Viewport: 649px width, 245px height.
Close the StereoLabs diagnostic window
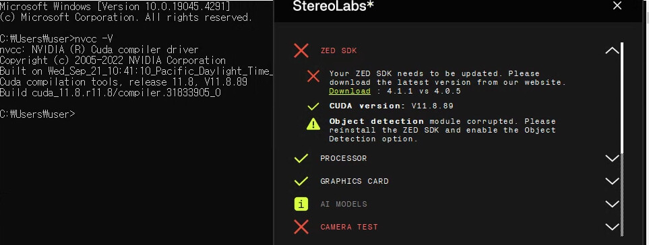coord(617,6)
